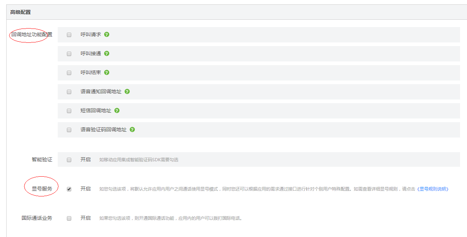Screen dimensions: 467x237
Task: Enable the 呼叫请求 callback checkbox
Action: pyautogui.click(x=69, y=35)
